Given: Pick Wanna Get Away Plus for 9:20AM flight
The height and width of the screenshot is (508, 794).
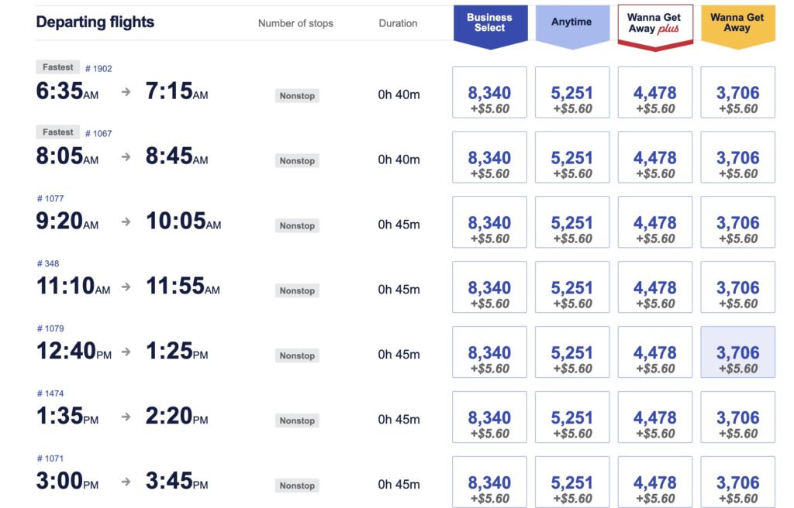Looking at the screenshot, I should [655, 230].
